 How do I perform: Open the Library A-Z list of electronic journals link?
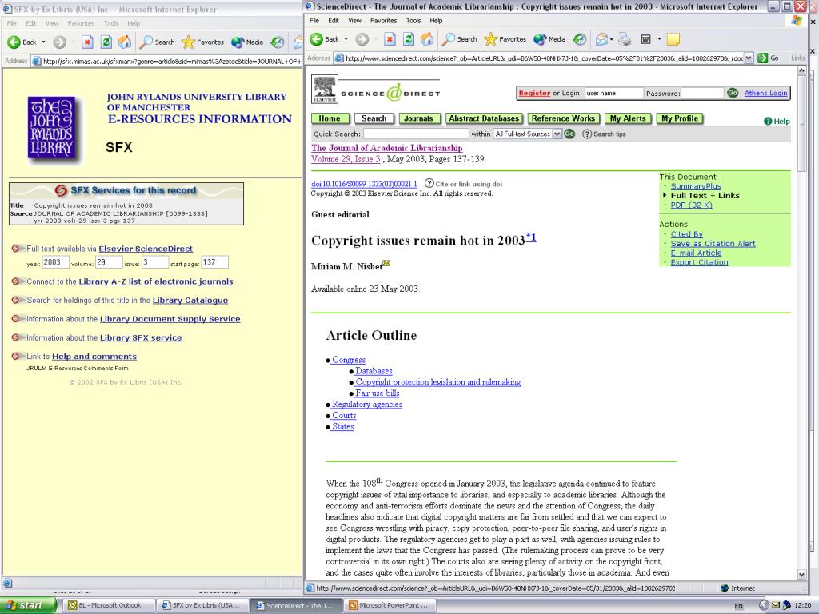click(x=156, y=282)
